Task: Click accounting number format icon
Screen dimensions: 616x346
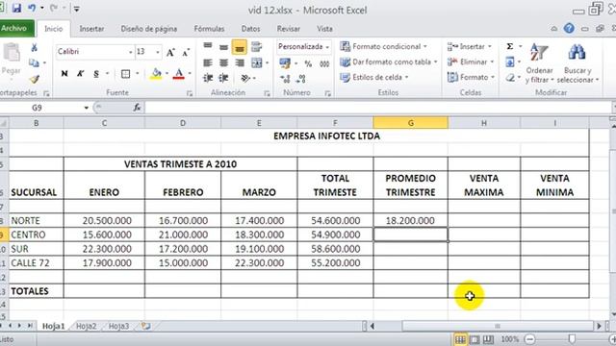Action: point(285,63)
